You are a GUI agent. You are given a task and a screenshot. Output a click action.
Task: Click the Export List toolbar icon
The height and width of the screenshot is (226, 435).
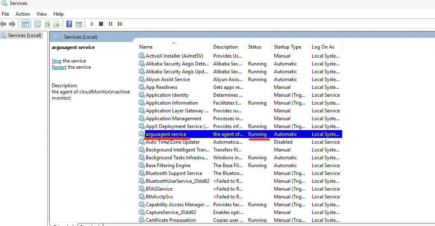[x=57, y=24]
